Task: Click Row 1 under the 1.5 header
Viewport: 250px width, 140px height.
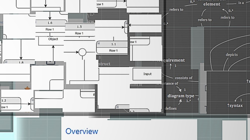Action: click(x=79, y=33)
